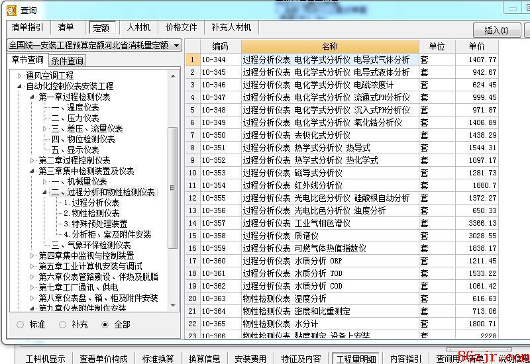Select 4.分析柜、室及附件安装 in tree
Viewport: 530px width, 364px height.
pyautogui.click(x=107, y=234)
